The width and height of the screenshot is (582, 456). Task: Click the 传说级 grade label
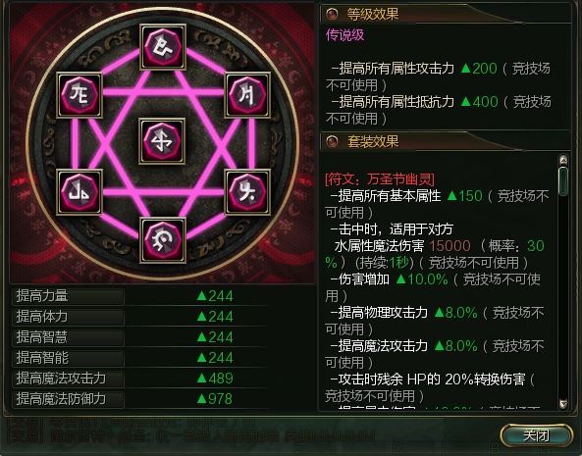(344, 35)
